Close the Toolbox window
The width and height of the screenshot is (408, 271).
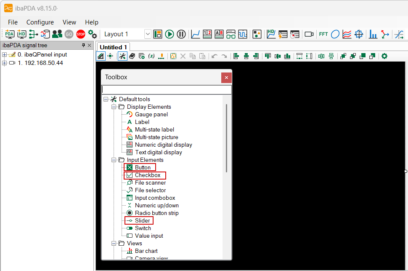(226, 78)
